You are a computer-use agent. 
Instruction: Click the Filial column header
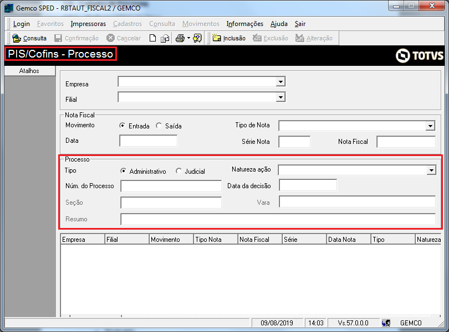(127, 240)
